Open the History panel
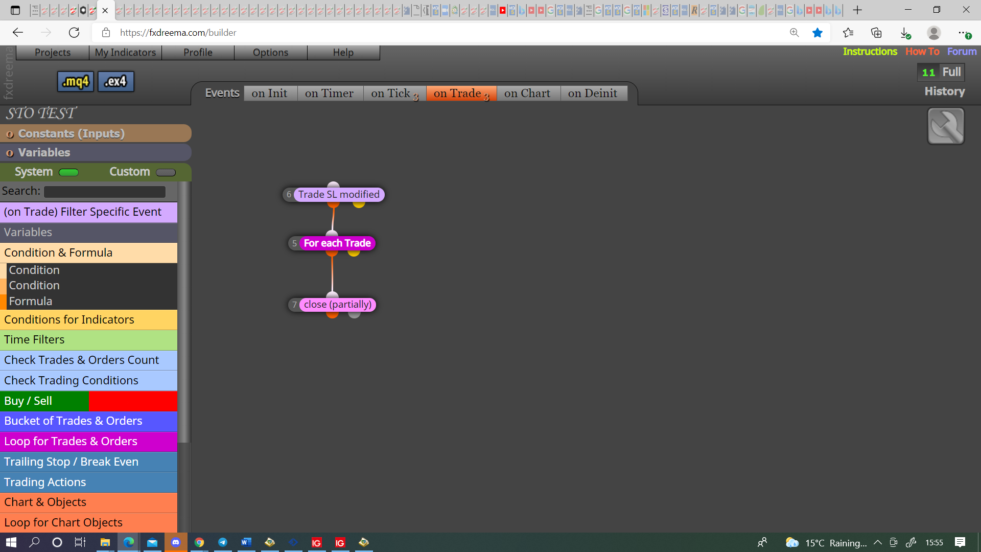Screen dimensions: 981x552 coord(945,91)
